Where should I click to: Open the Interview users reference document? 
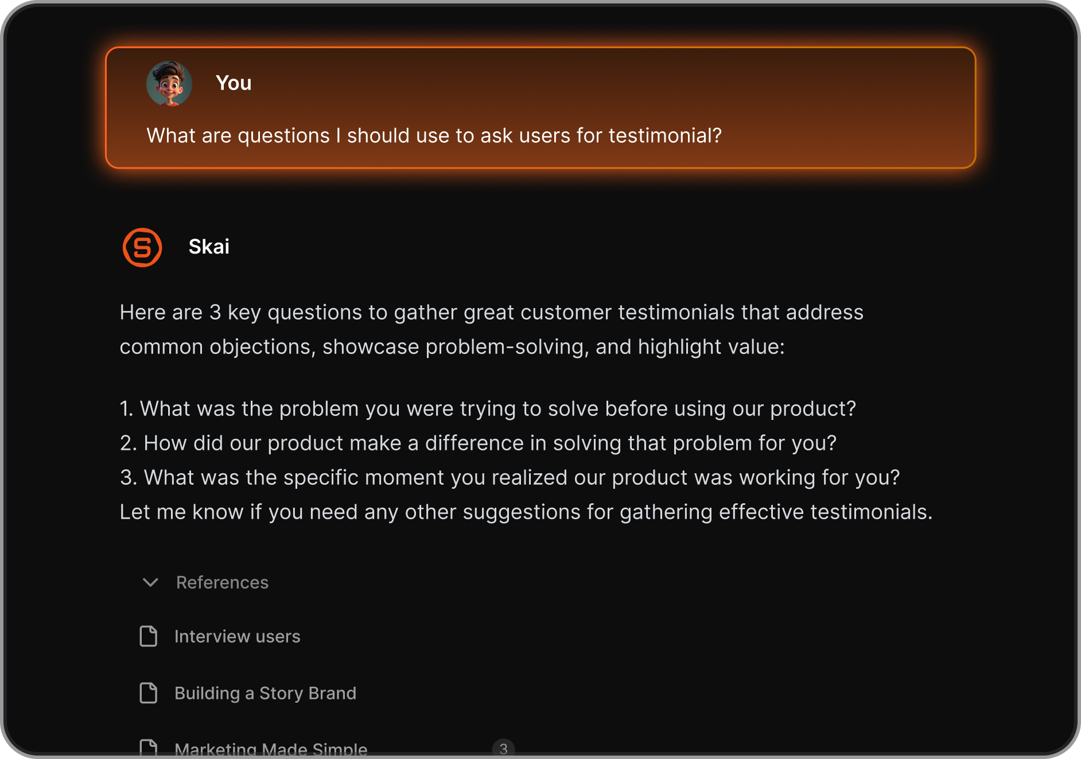pyautogui.click(x=237, y=636)
